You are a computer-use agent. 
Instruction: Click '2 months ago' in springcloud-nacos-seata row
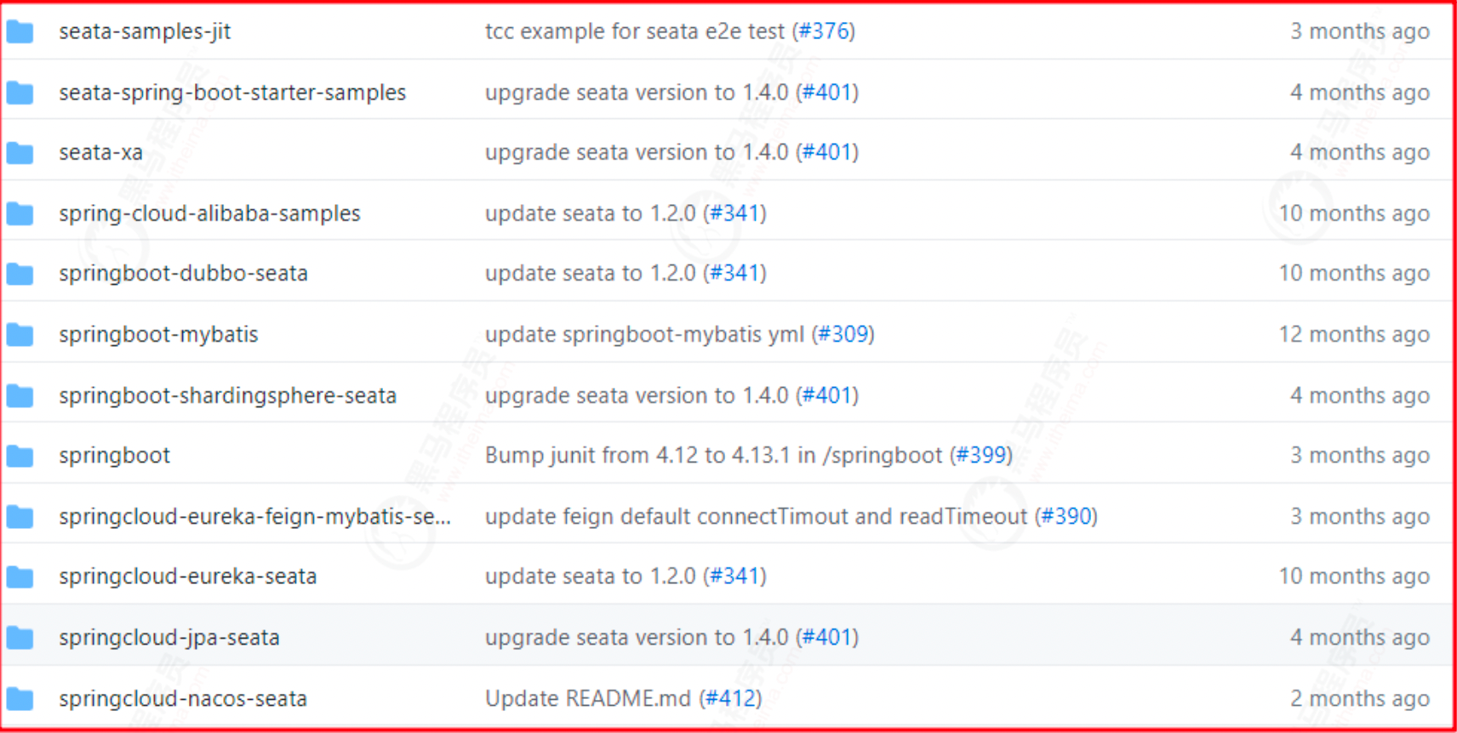click(x=1360, y=699)
